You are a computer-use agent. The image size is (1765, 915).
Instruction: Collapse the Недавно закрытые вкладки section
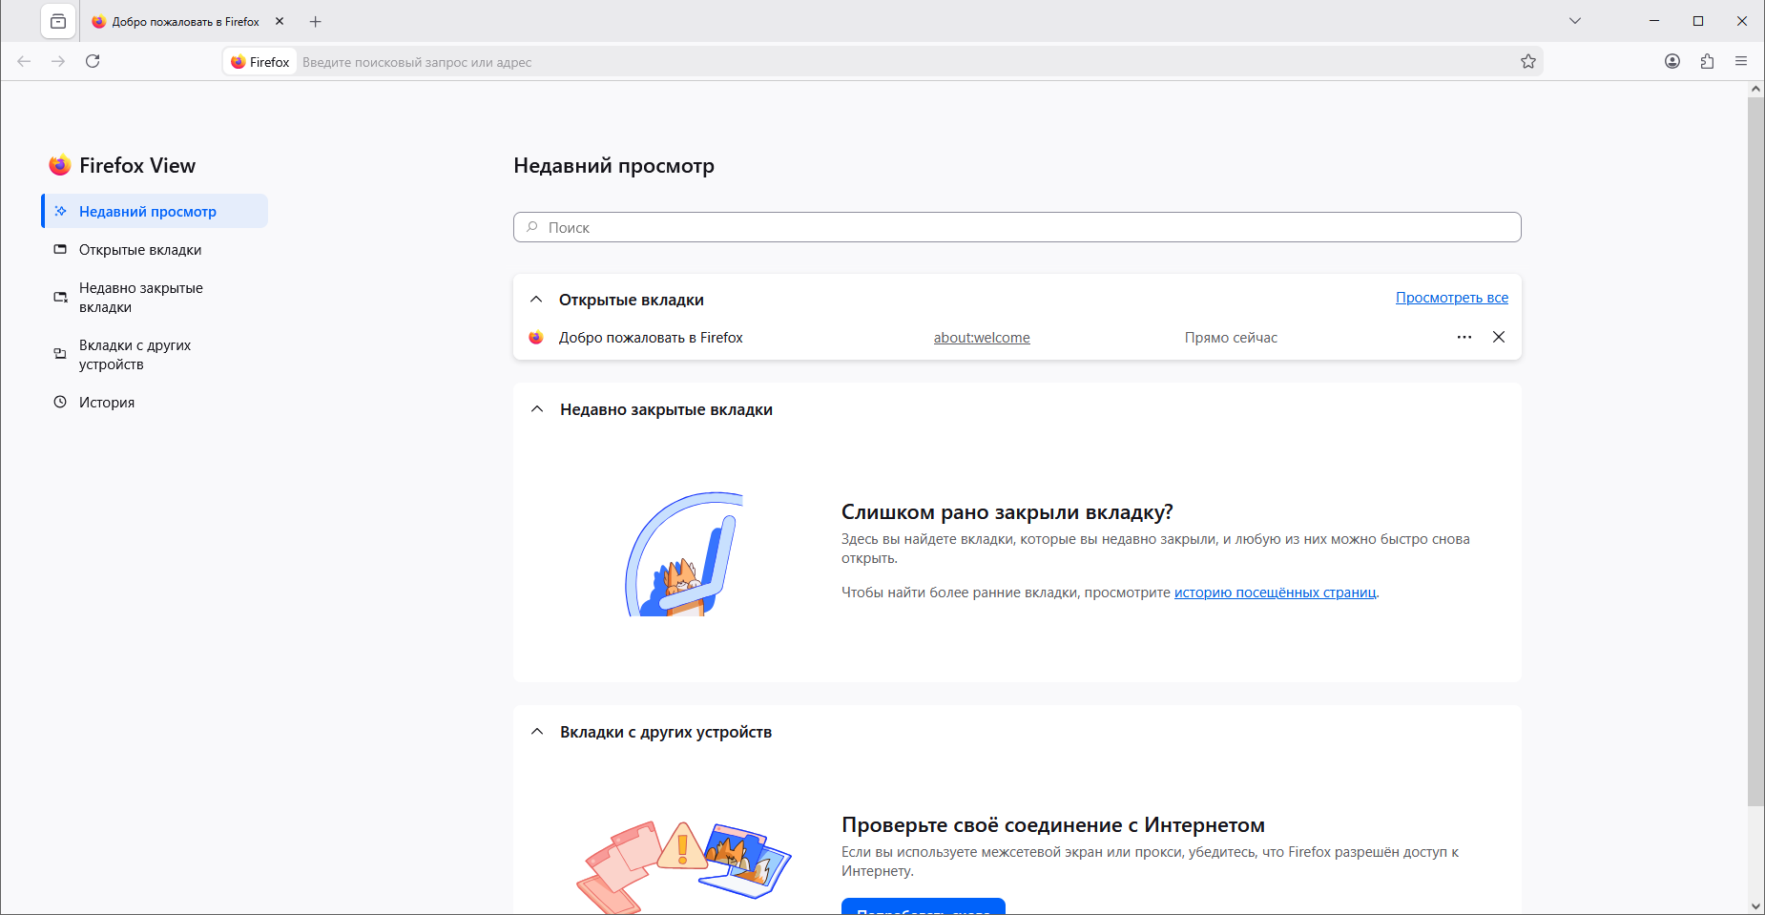[537, 409]
